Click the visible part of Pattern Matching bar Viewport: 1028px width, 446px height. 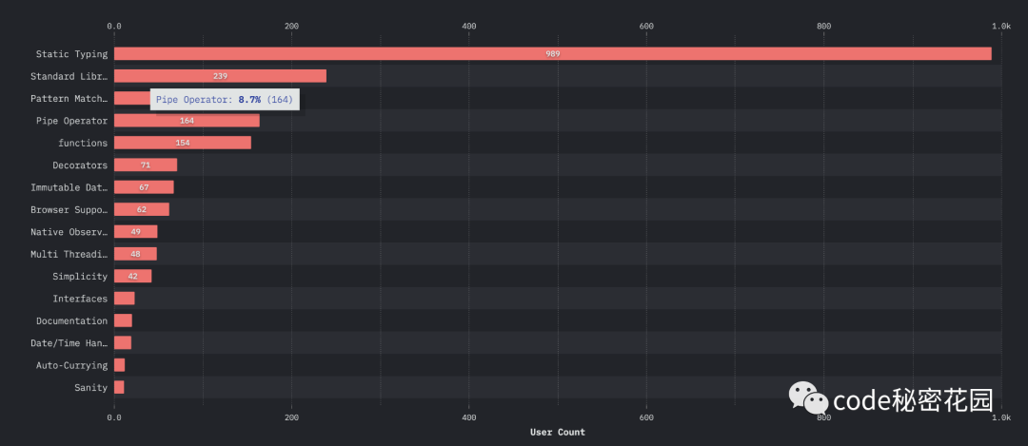(x=131, y=98)
